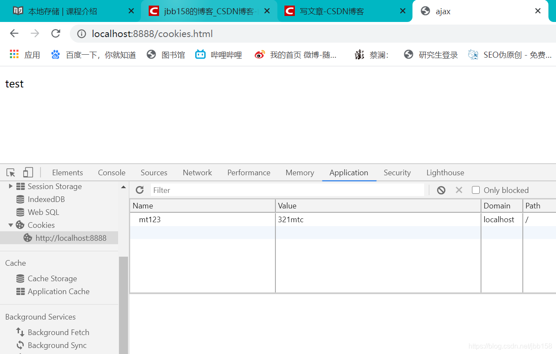Open the 哔哩哔哩 bookmark
The height and width of the screenshot is (354, 556).
219,54
